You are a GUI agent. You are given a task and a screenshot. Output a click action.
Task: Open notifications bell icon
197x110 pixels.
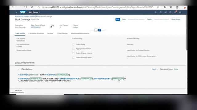point(175,12)
